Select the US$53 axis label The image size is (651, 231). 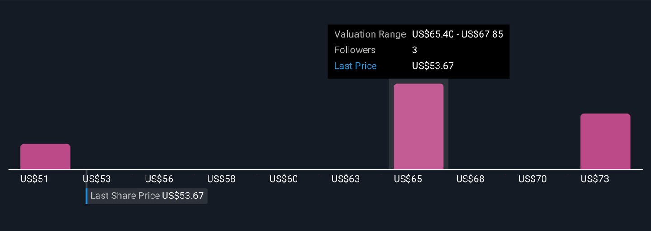(97, 179)
